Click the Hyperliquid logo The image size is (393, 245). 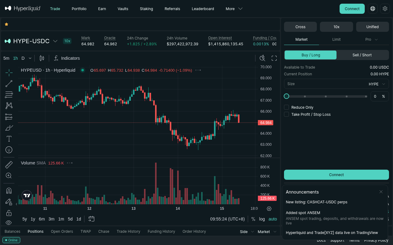click(x=22, y=9)
